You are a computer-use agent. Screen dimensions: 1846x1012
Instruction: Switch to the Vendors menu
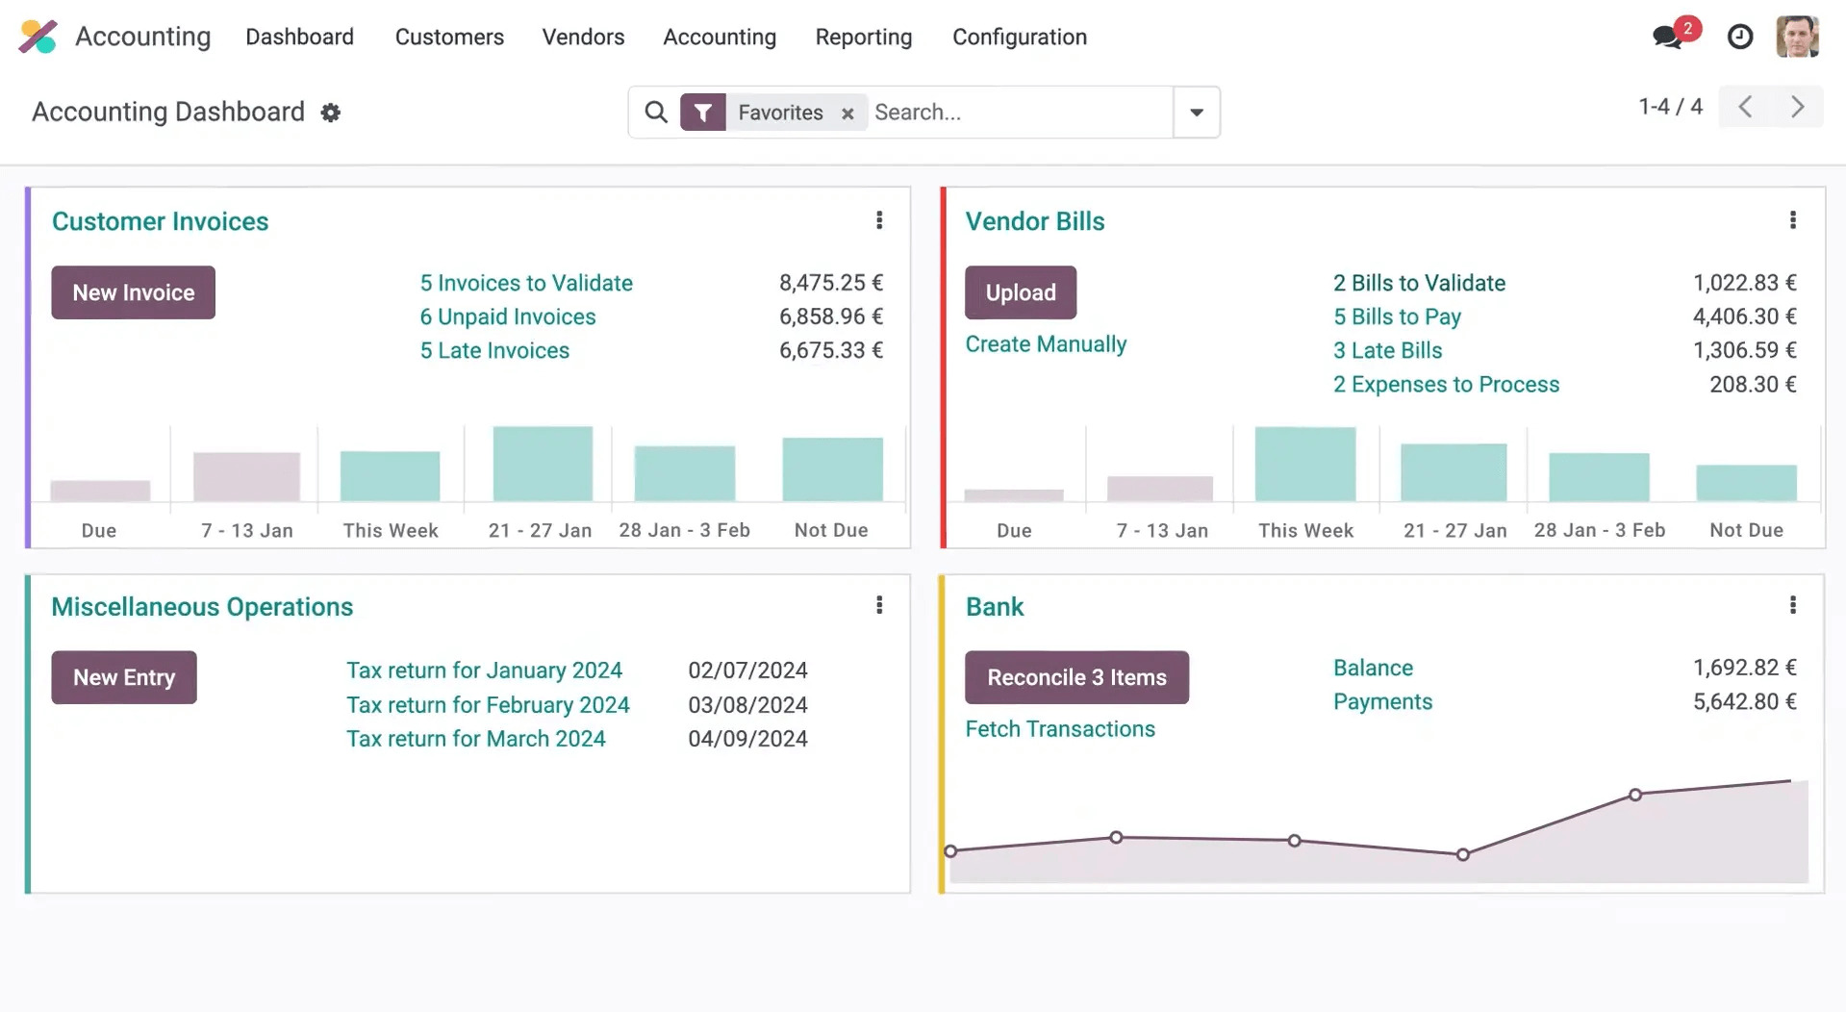pos(583,37)
